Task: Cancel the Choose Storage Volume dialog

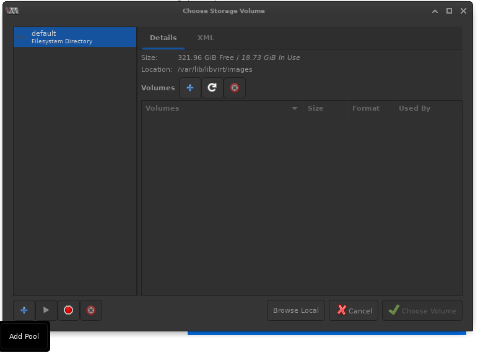Action: tap(354, 310)
